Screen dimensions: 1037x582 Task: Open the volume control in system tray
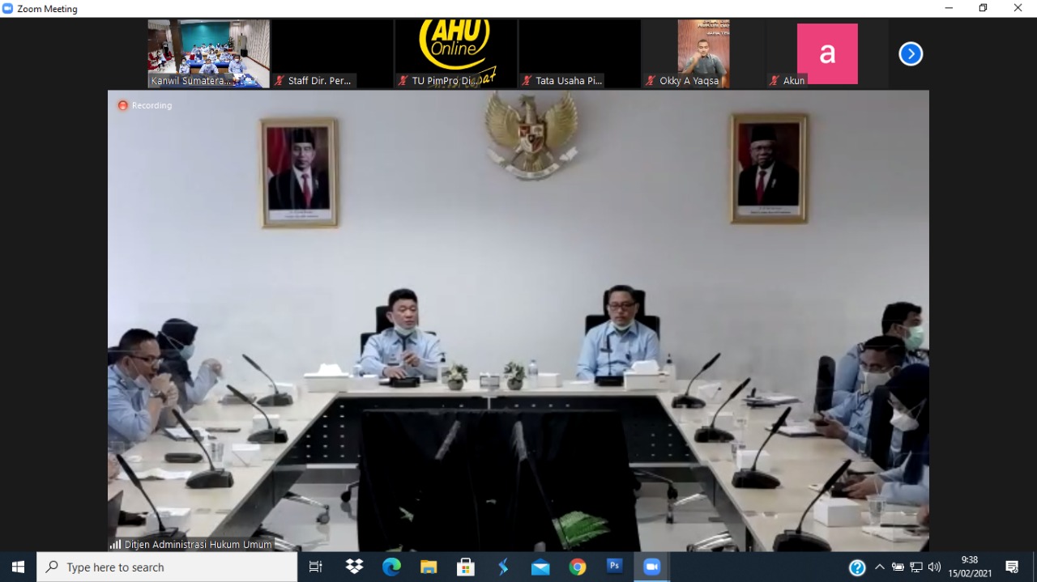[934, 567]
